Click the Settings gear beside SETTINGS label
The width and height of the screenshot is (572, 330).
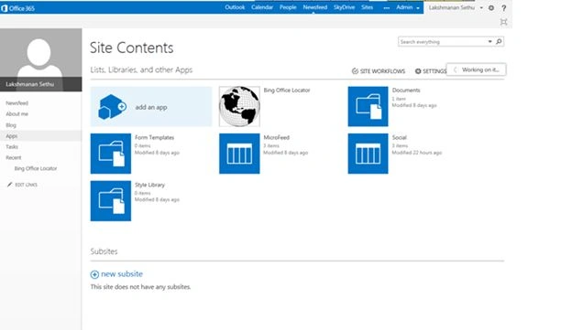(418, 71)
